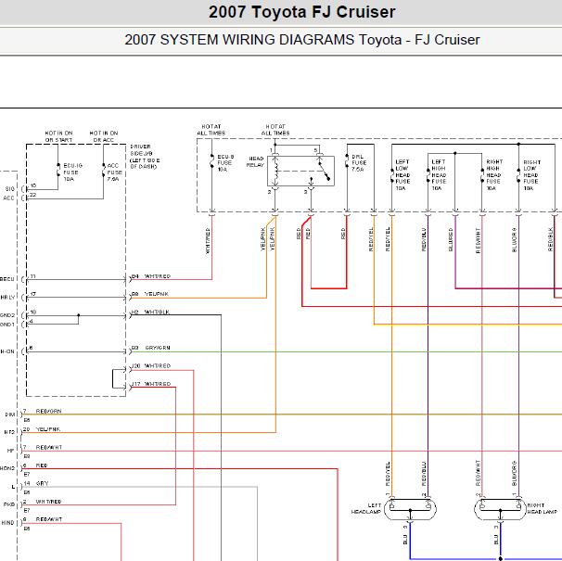The image size is (562, 561).
Task: Click the PKB terminal label
Action: (x=9, y=504)
